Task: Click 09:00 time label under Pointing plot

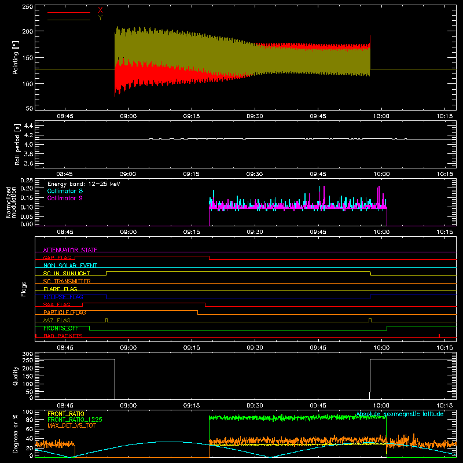Action: pos(128,116)
